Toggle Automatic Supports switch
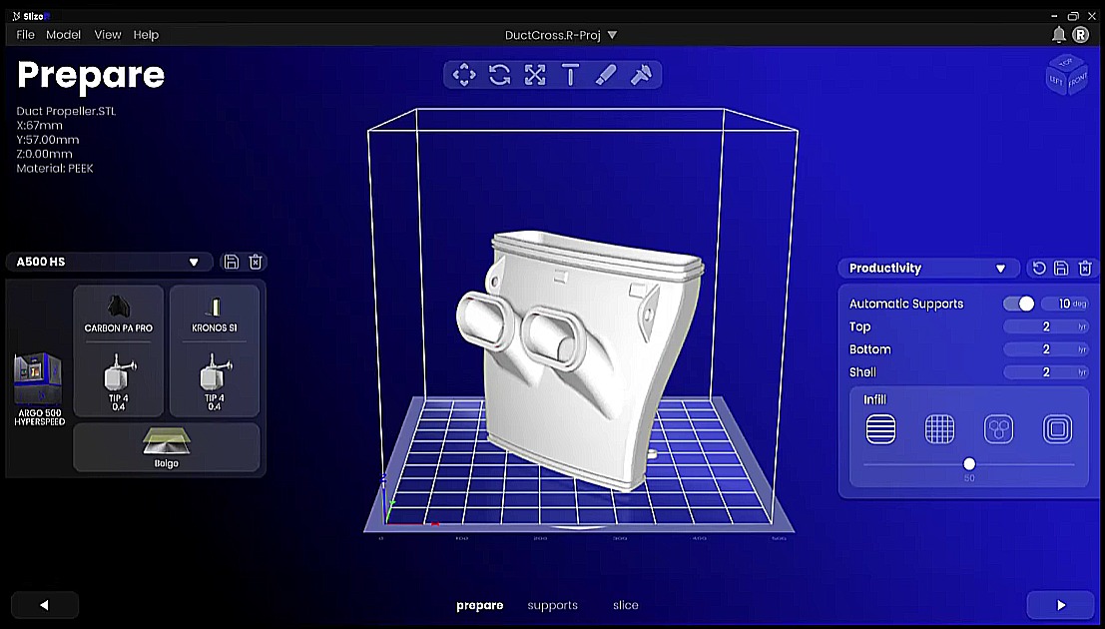Screen dimensions: 1105x629 click(1019, 304)
